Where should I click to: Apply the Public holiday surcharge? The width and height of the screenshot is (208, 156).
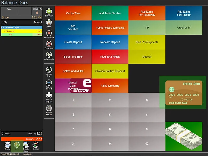[110, 28]
